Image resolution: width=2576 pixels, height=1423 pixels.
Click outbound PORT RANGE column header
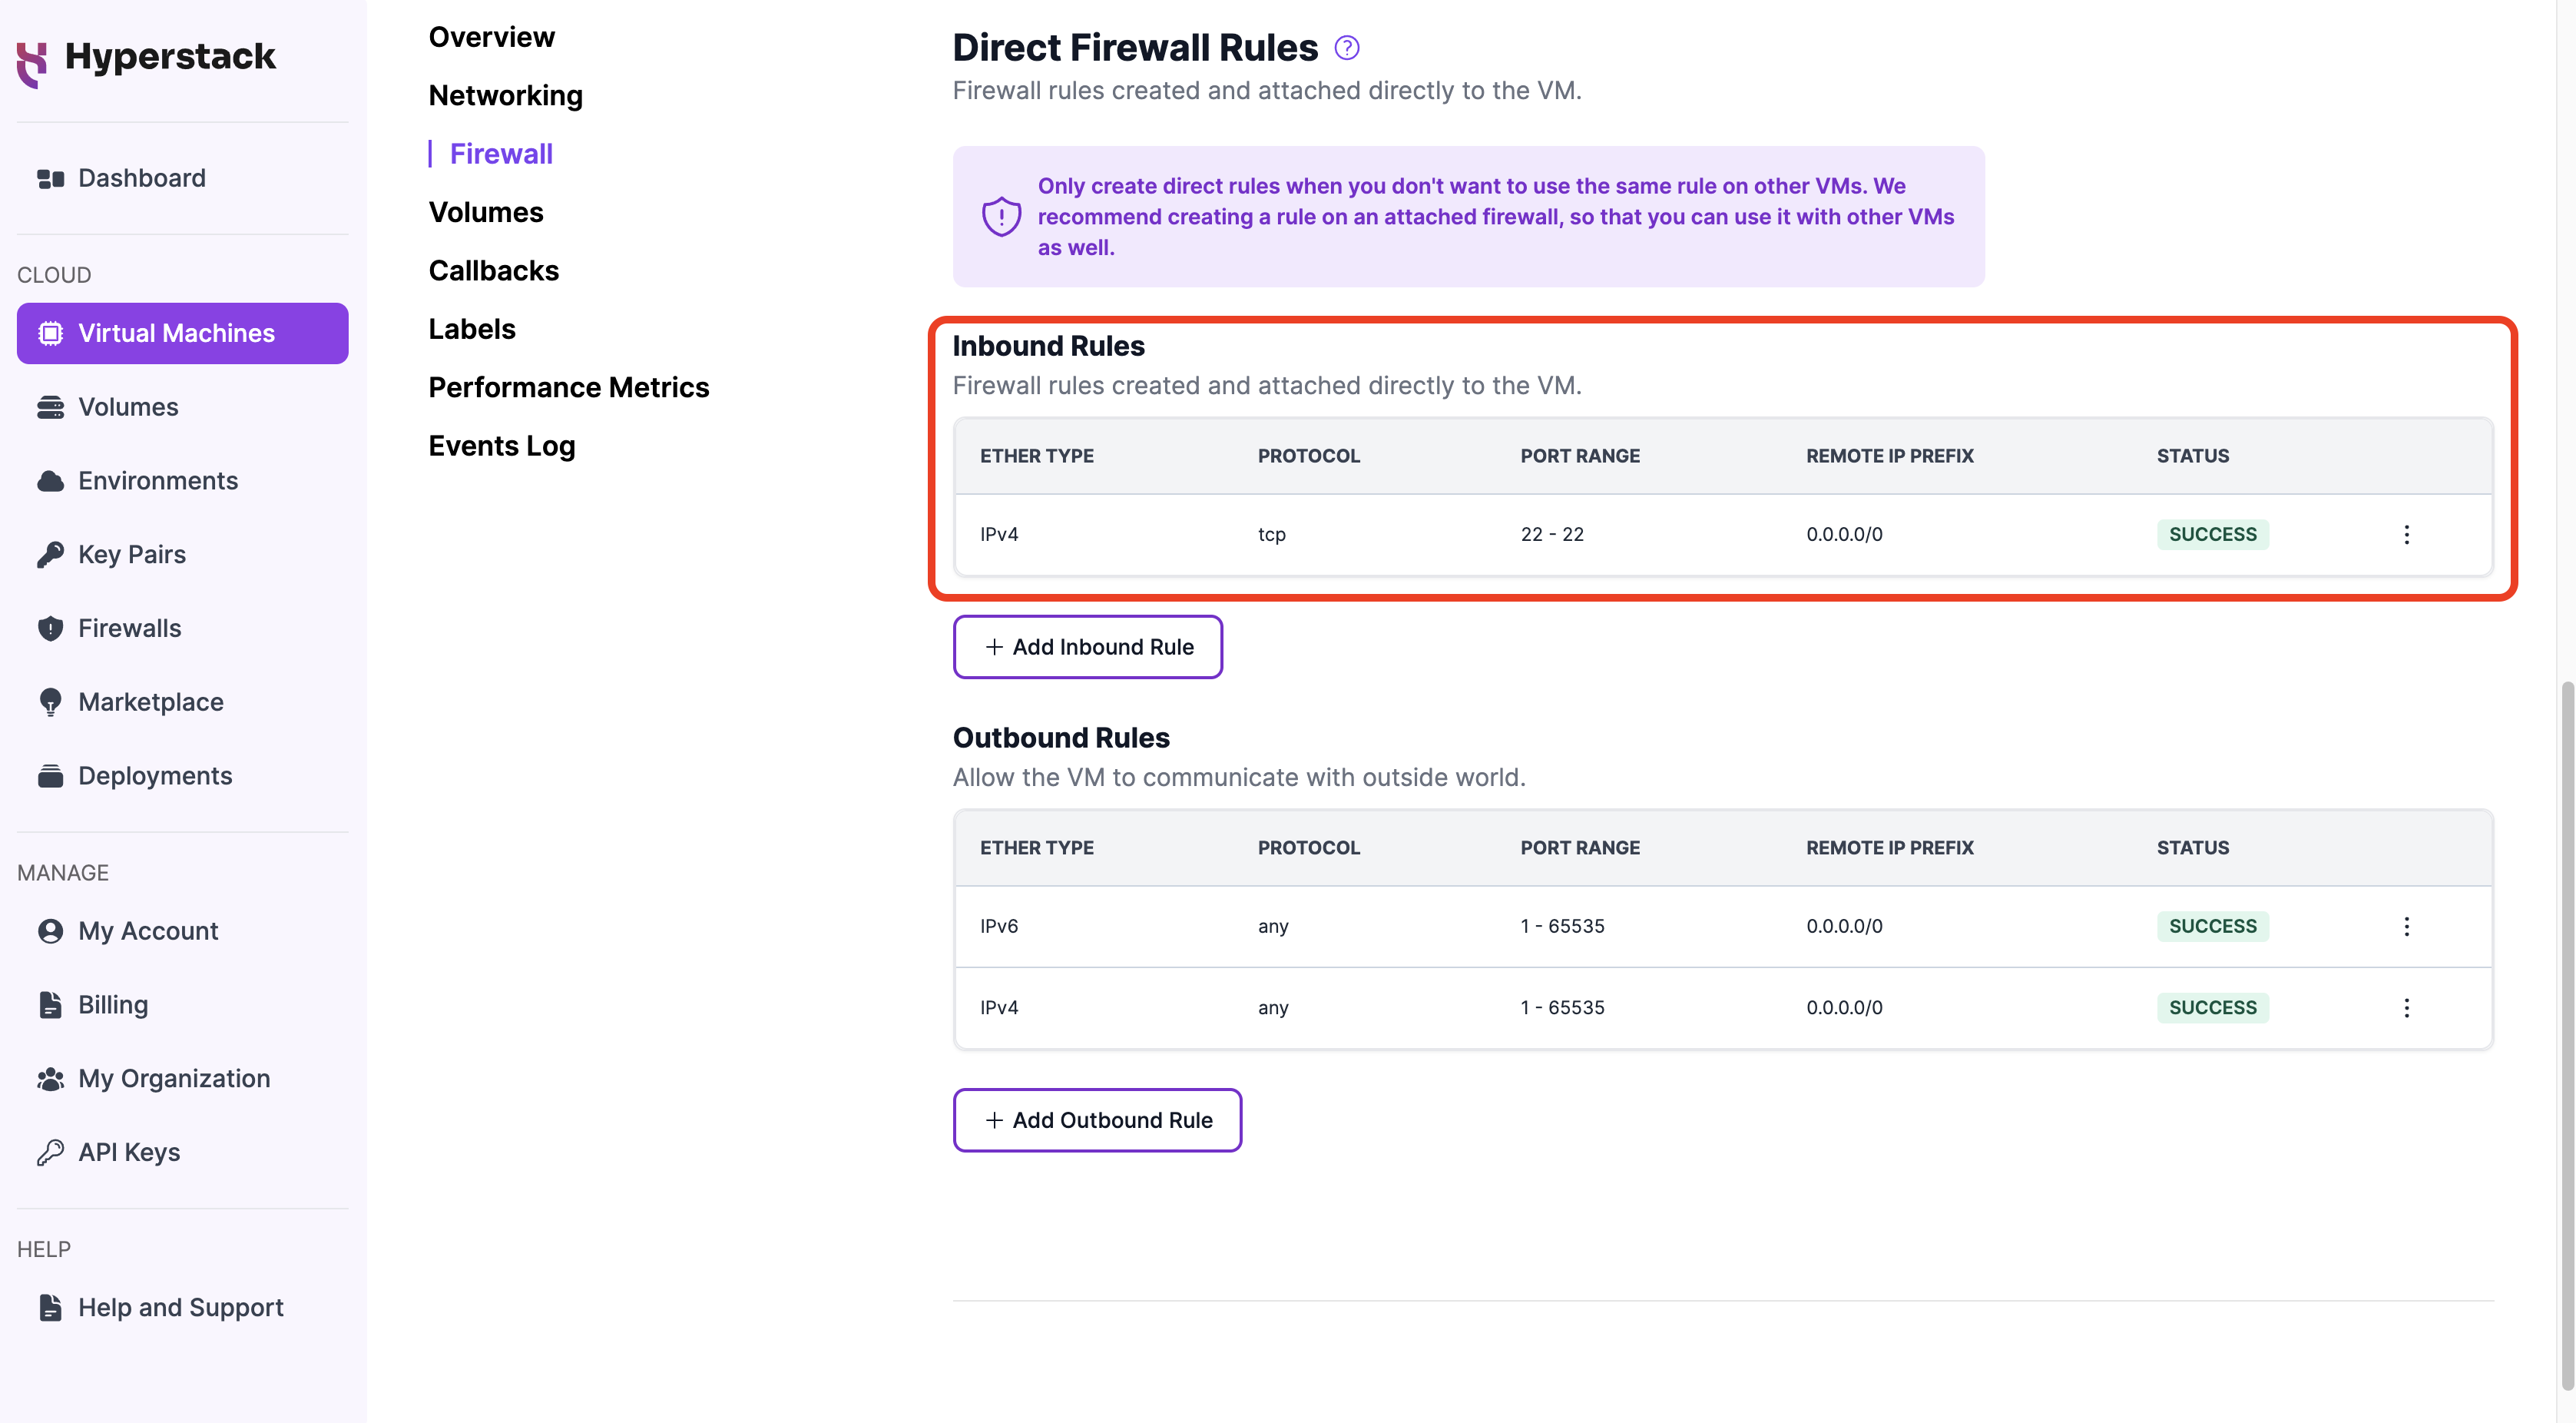1580,848
